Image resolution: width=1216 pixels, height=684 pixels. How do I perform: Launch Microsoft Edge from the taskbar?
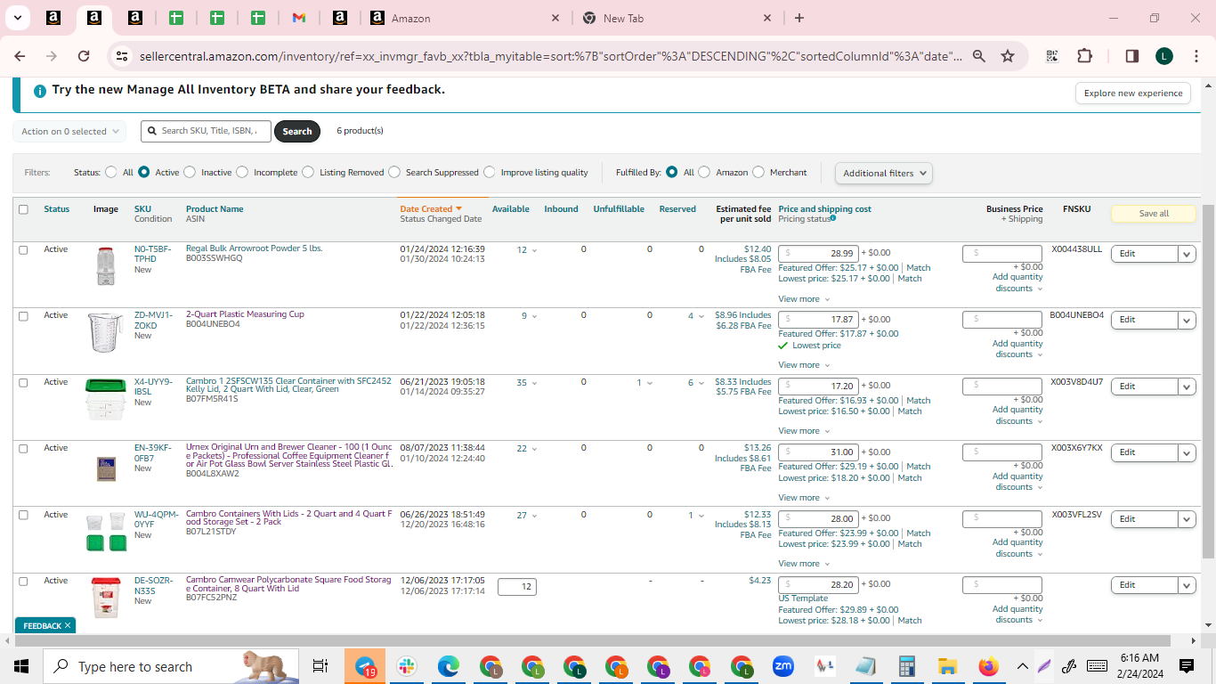click(448, 666)
